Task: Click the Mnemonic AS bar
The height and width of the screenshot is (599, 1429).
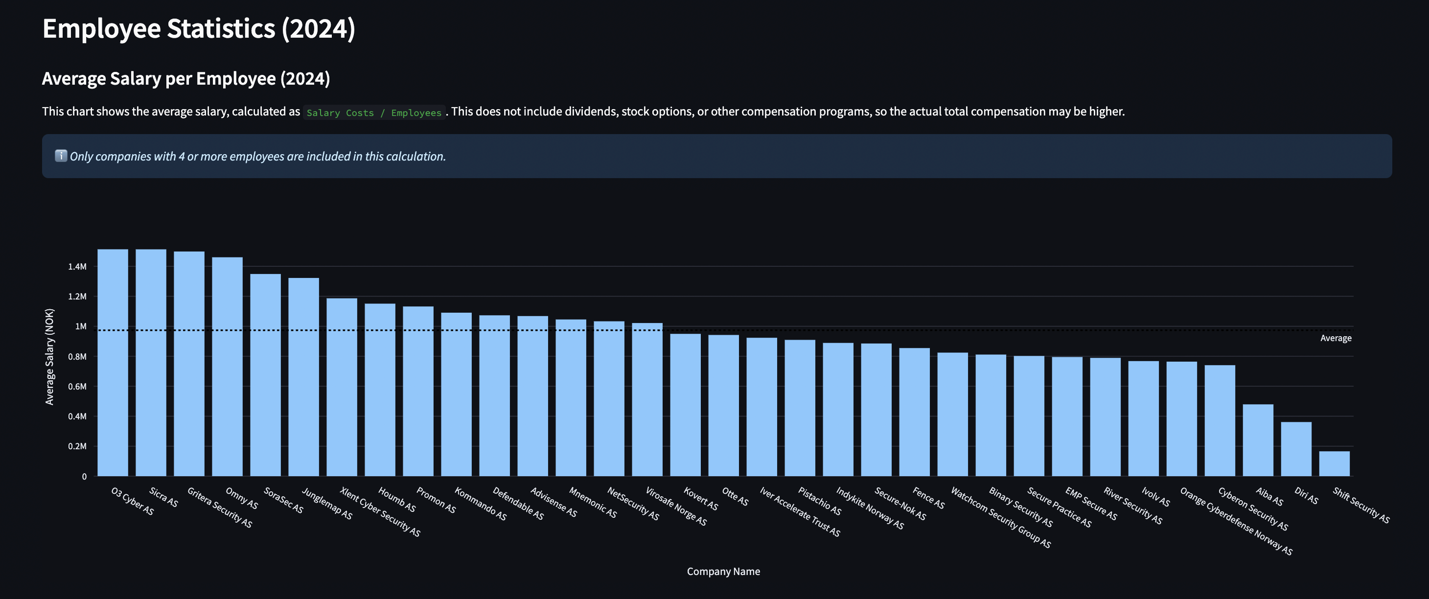Action: tap(571, 398)
